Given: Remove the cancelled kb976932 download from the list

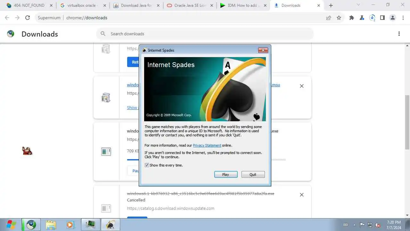Looking at the screenshot, I should (x=302, y=195).
